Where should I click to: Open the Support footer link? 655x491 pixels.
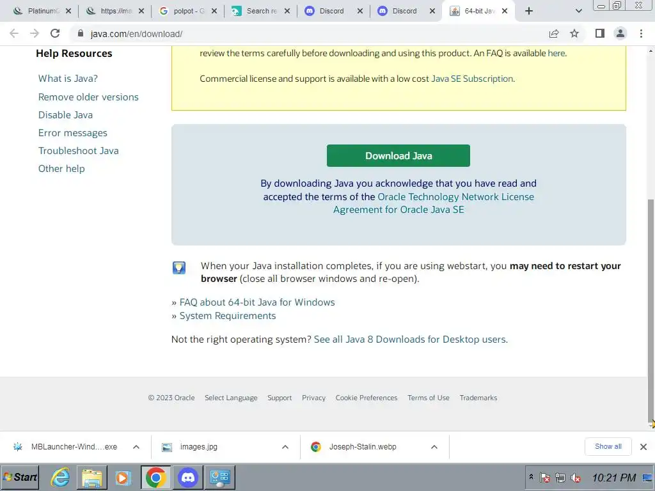click(280, 398)
